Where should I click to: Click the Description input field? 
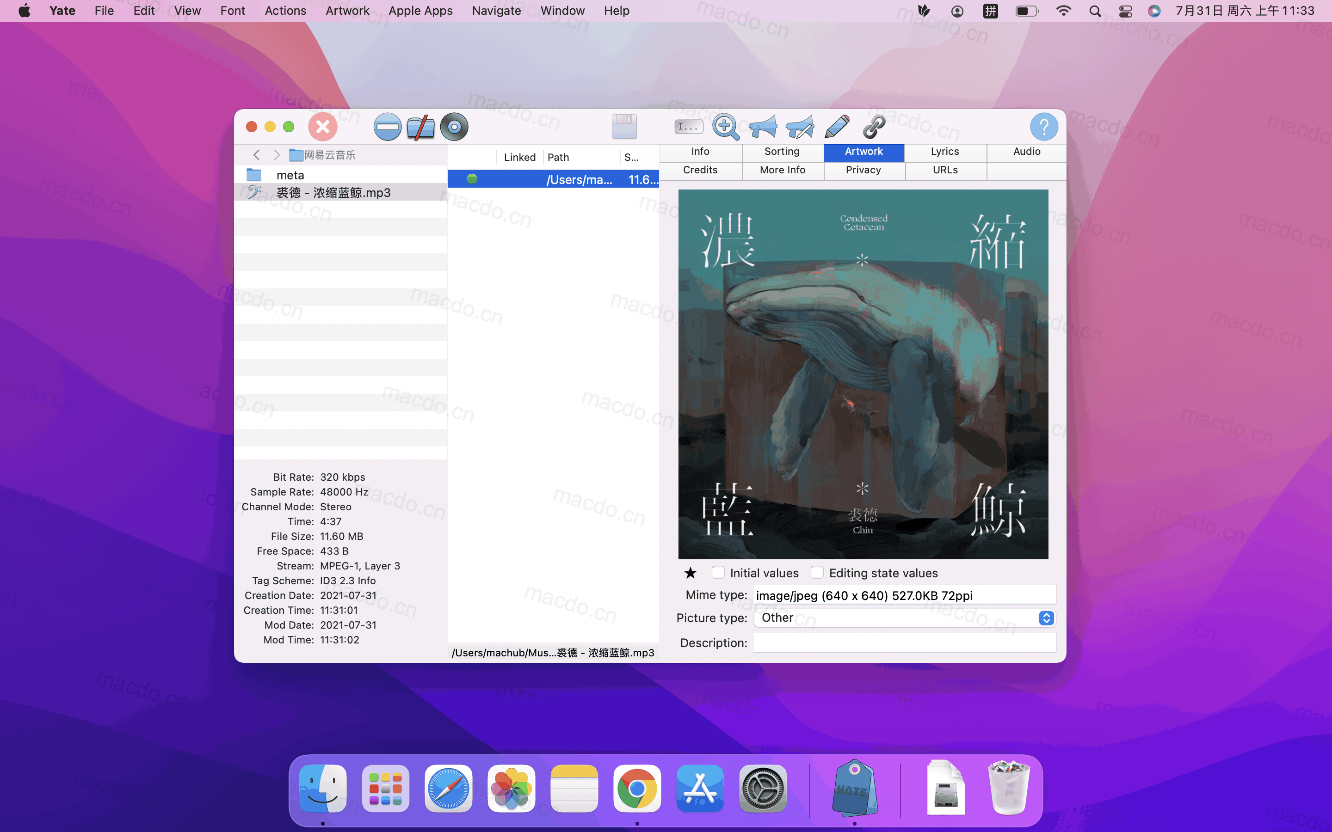[x=904, y=642]
